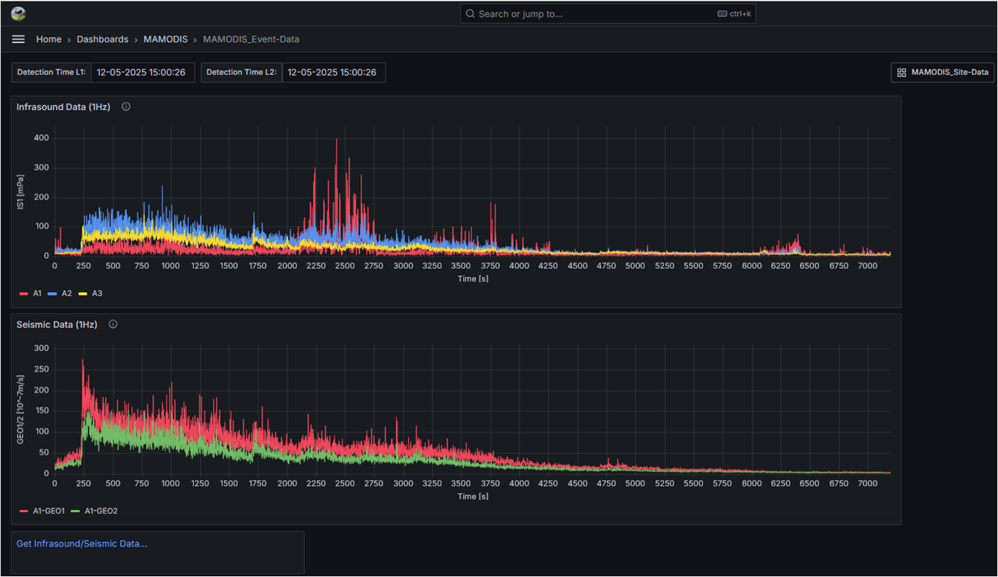Toggle A1-GEO1 series in seismic legend
Screen dimensions: 998x577
tap(48, 511)
